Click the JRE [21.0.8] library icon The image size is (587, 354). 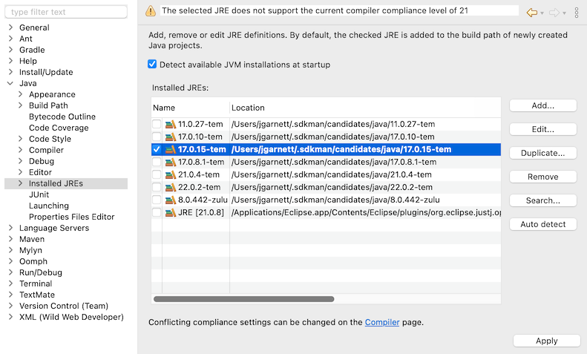(x=170, y=212)
